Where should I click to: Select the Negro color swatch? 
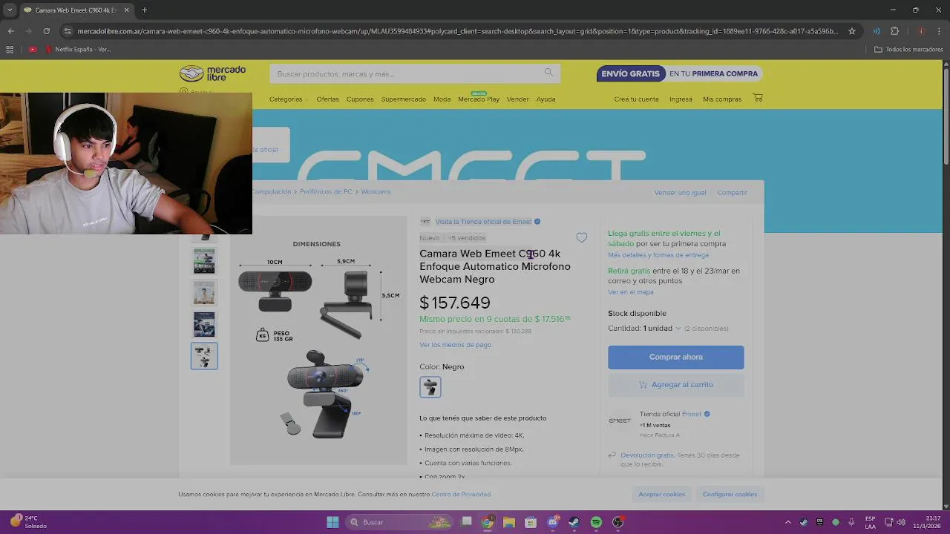(x=430, y=387)
